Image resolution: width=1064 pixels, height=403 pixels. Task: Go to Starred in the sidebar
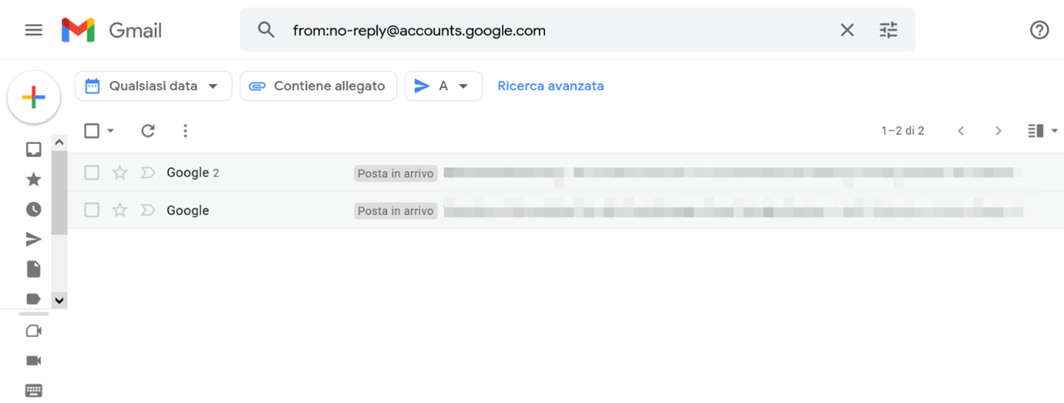point(34,179)
